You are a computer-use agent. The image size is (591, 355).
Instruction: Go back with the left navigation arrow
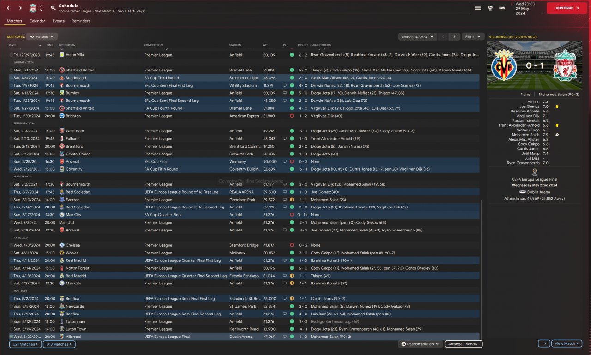click(x=8, y=8)
